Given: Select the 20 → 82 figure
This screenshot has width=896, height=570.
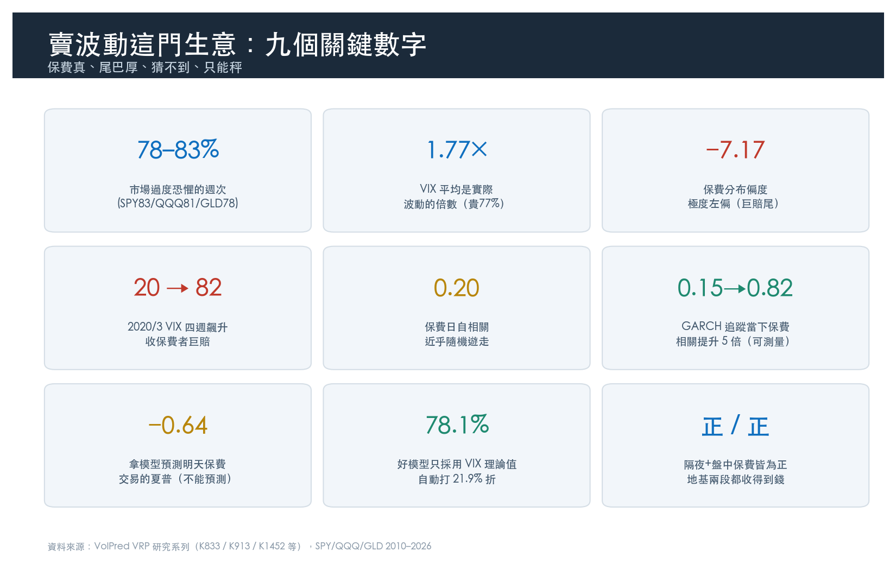Looking at the screenshot, I should [178, 288].
